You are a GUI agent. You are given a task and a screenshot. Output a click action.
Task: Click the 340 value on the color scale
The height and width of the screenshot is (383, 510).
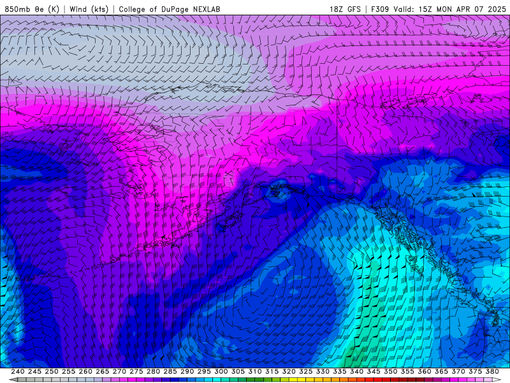(356, 372)
